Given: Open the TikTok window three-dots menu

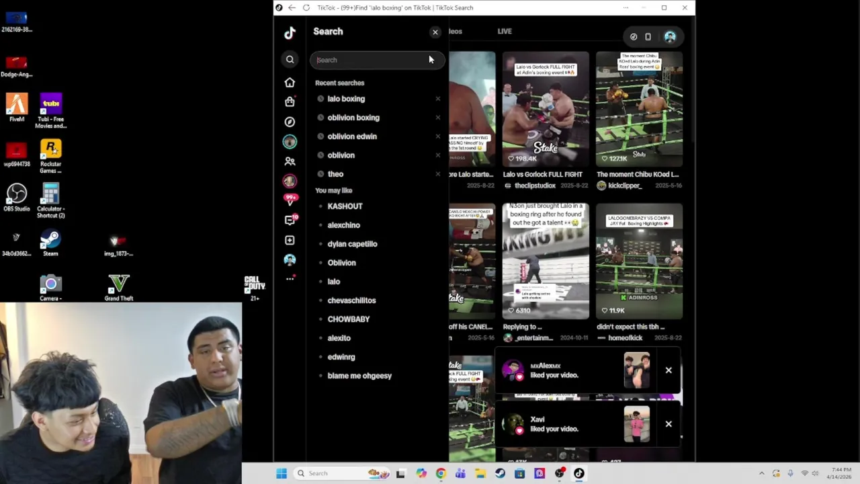Looking at the screenshot, I should point(626,7).
